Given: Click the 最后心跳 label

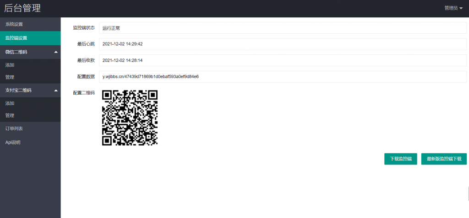Looking at the screenshot, I should pyautogui.click(x=86, y=44).
